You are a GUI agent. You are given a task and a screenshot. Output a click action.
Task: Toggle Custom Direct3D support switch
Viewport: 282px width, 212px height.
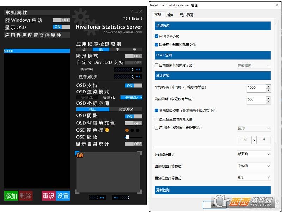pos(134,63)
